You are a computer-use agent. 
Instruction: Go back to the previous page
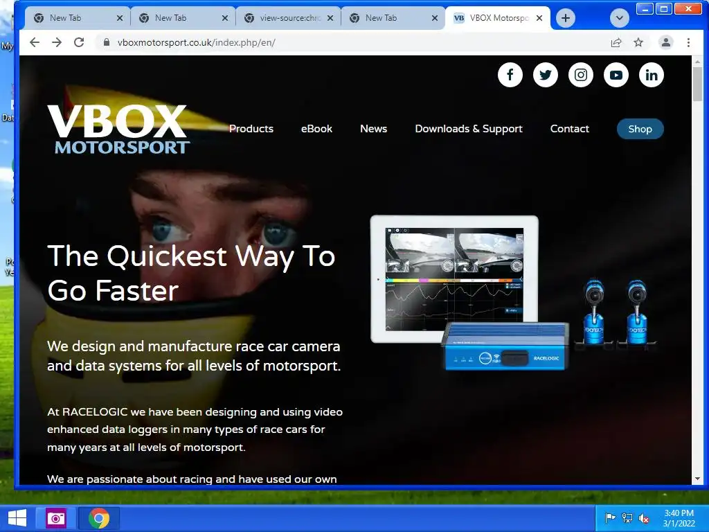tap(35, 42)
